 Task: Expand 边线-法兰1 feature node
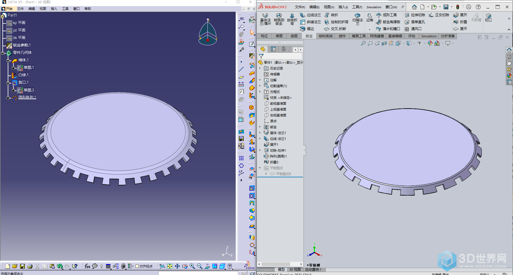point(260,139)
